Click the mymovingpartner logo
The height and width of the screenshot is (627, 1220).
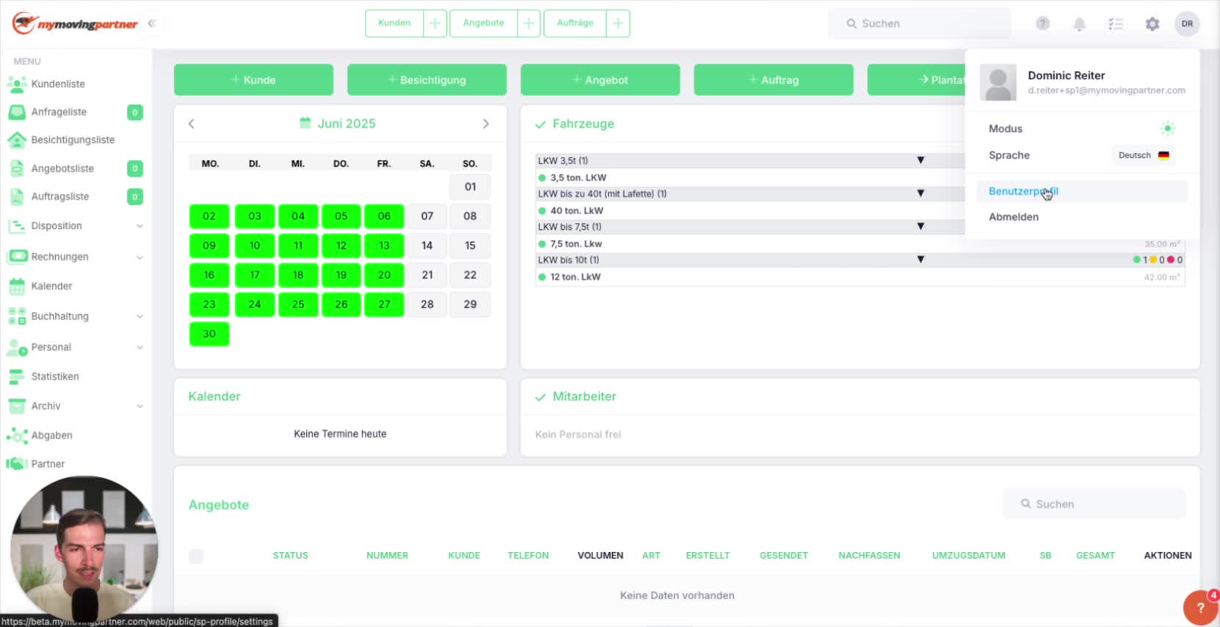[75, 23]
